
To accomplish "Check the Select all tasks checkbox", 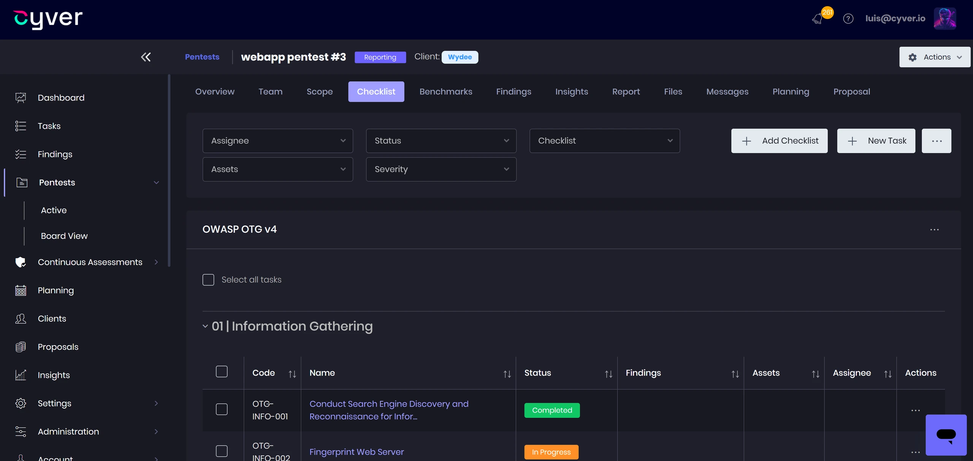I will 208,280.
